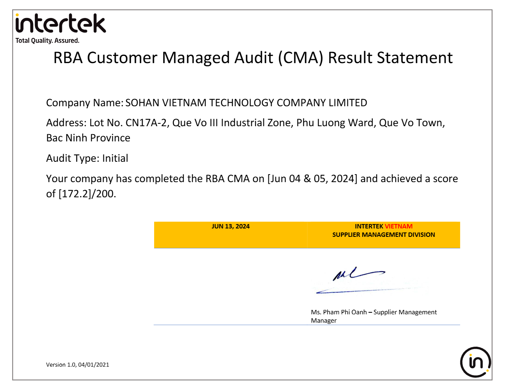Click the 'INTERTEK' word in the yellow banner
Viewport: 506px width, 391px height.
tap(369, 226)
